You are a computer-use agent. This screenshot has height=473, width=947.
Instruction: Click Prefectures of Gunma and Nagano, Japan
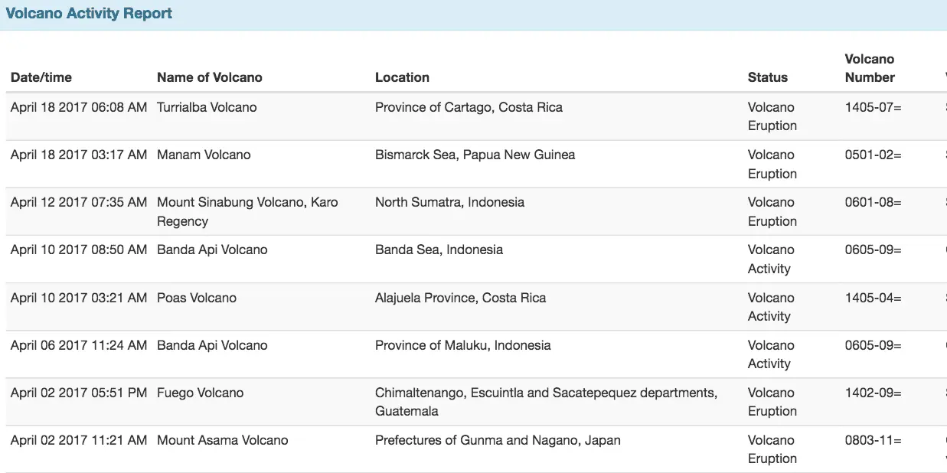pyautogui.click(x=498, y=440)
